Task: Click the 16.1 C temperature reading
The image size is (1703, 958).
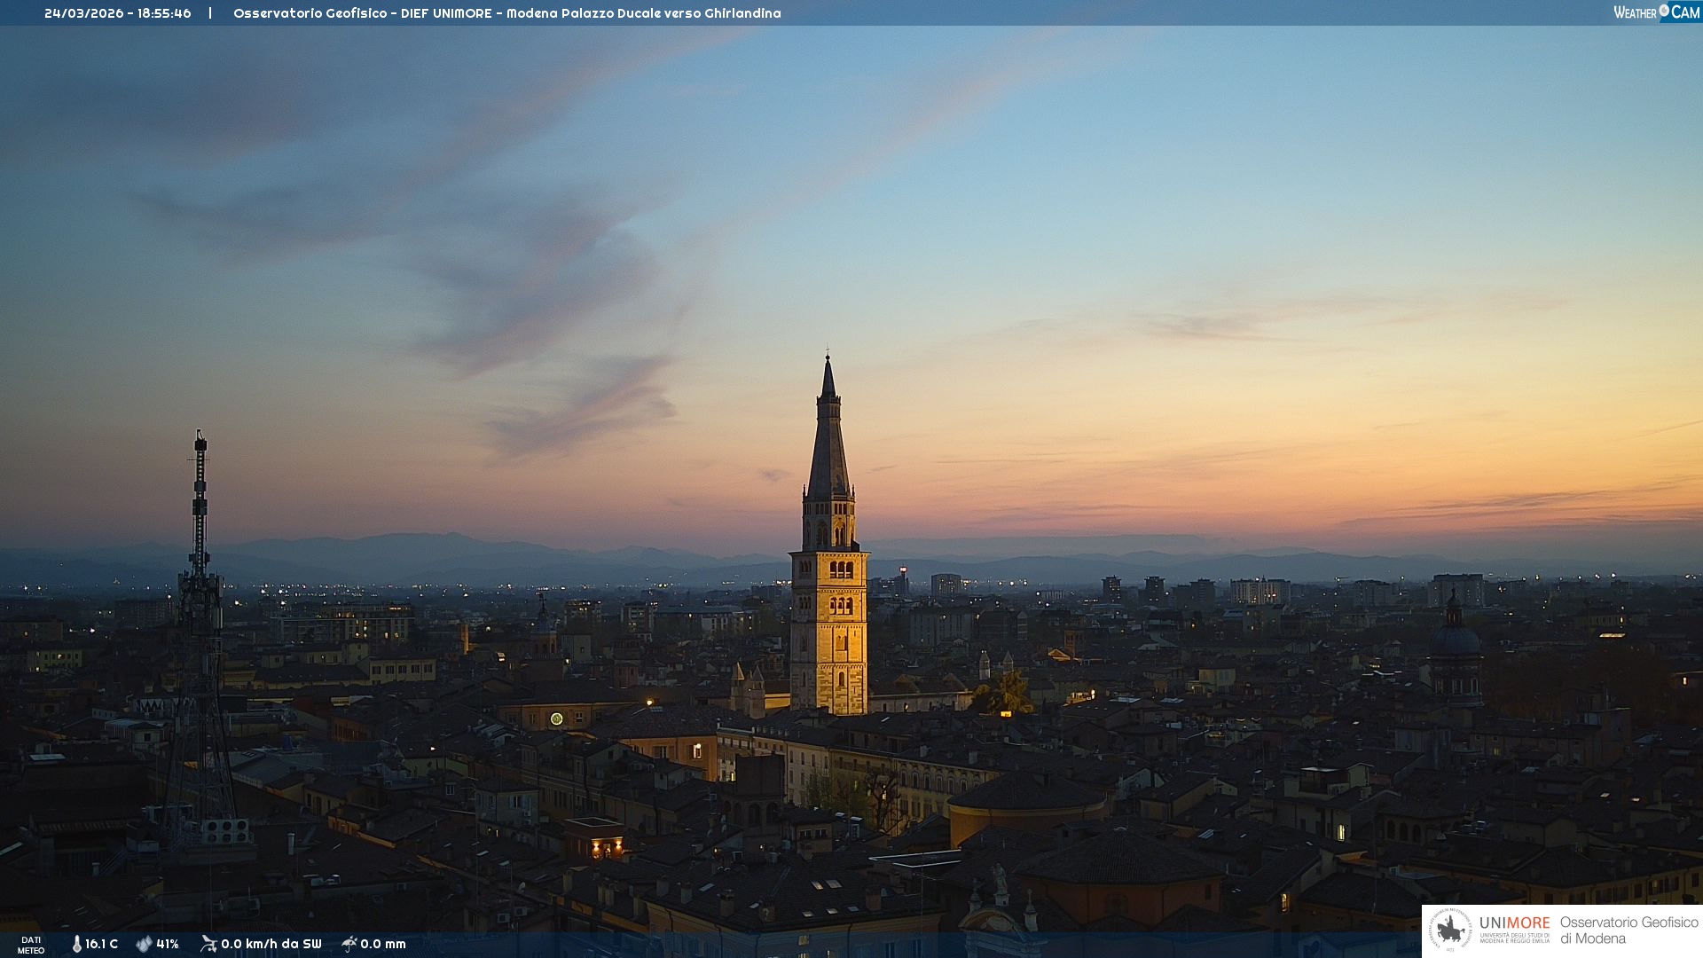Action: pos(101,944)
